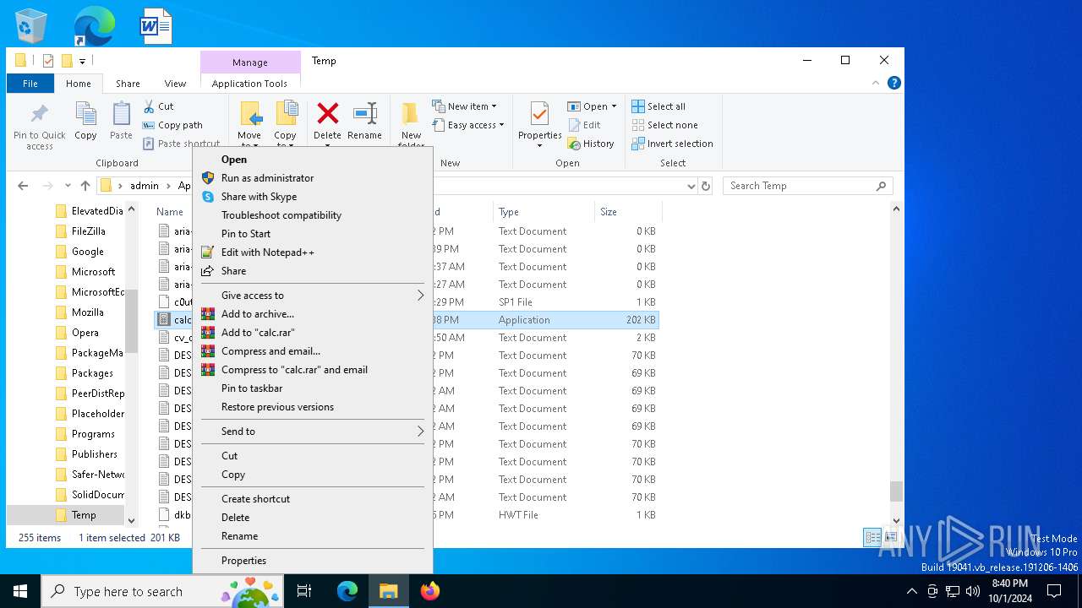This screenshot has height=608, width=1082.
Task: Click the Refresh button beside address bar
Action: pos(707,186)
